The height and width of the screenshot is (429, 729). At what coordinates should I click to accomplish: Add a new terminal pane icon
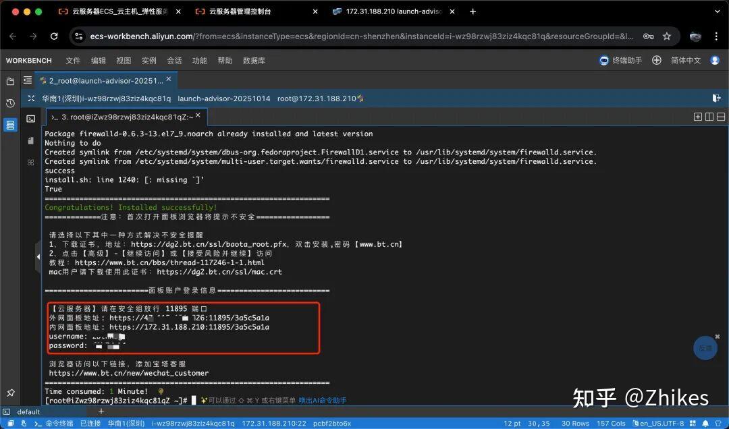point(698,117)
